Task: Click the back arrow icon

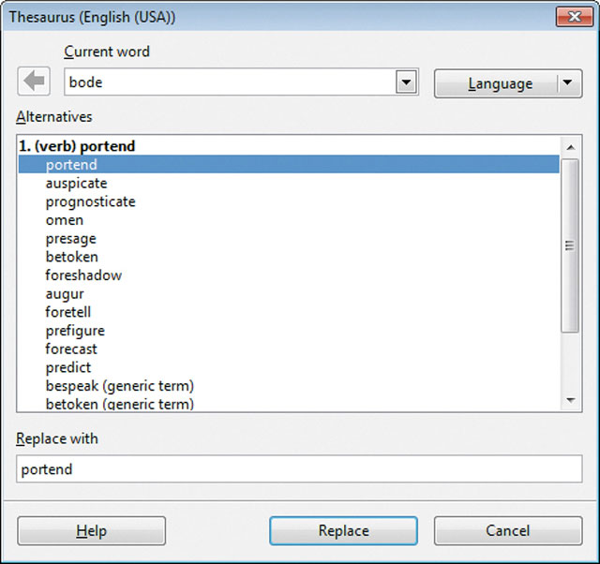Action: (x=34, y=82)
